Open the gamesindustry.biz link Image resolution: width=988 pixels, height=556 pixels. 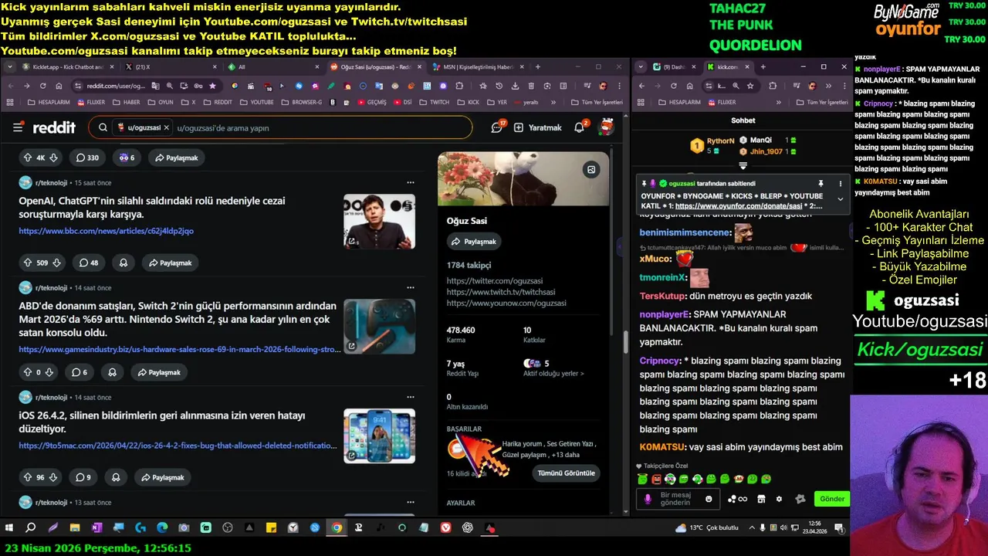click(180, 349)
